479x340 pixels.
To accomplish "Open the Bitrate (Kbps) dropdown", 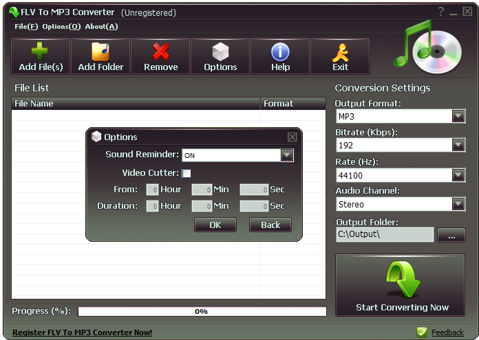I will 458,145.
